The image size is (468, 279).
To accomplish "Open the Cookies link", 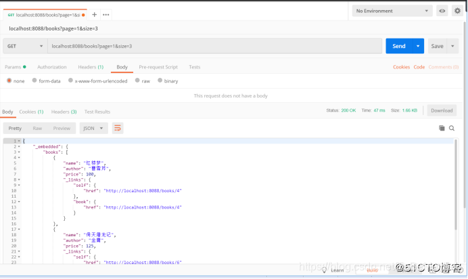I will [x=402, y=67].
